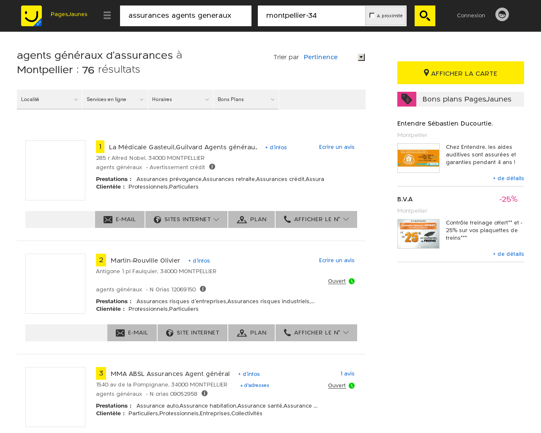The image size is (541, 433).
Task: Click address '285 r Alfred Nobel, 34000 MONTPELLIER'
Action: tap(150, 158)
